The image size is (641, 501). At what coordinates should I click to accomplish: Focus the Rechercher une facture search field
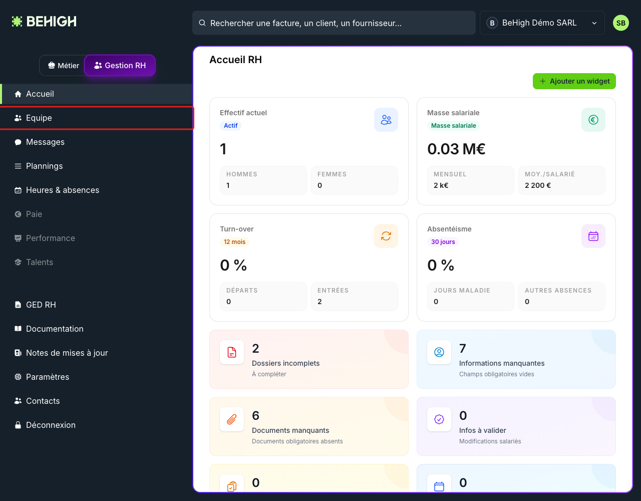pyautogui.click(x=334, y=23)
